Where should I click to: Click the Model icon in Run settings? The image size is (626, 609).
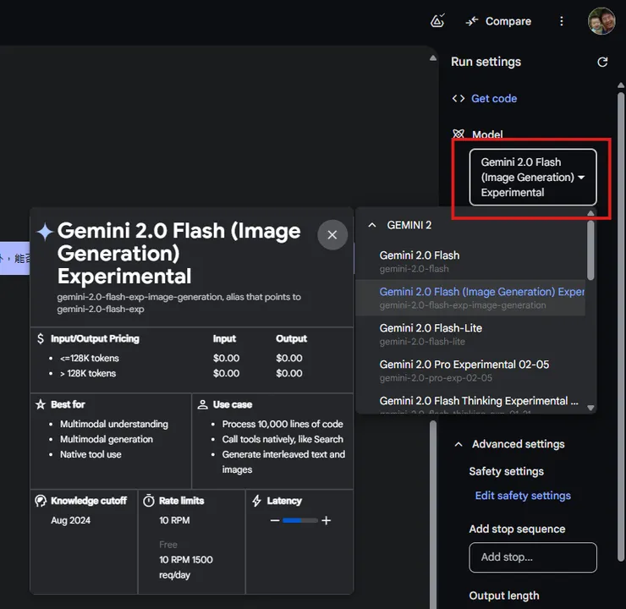pyautogui.click(x=459, y=134)
